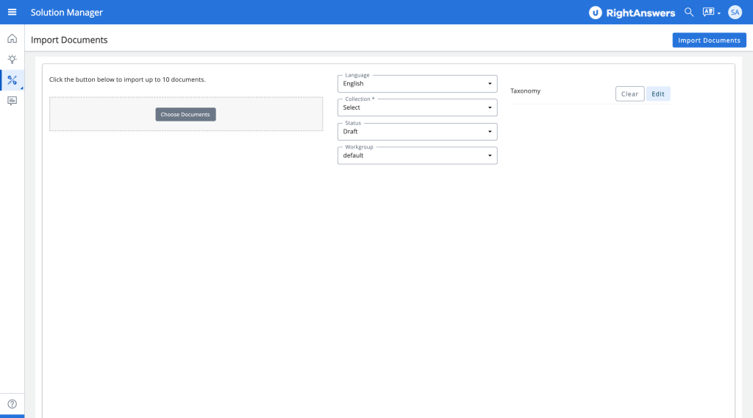This screenshot has width=753, height=418.
Task: Click the Solution Manager title
Action: (67, 13)
